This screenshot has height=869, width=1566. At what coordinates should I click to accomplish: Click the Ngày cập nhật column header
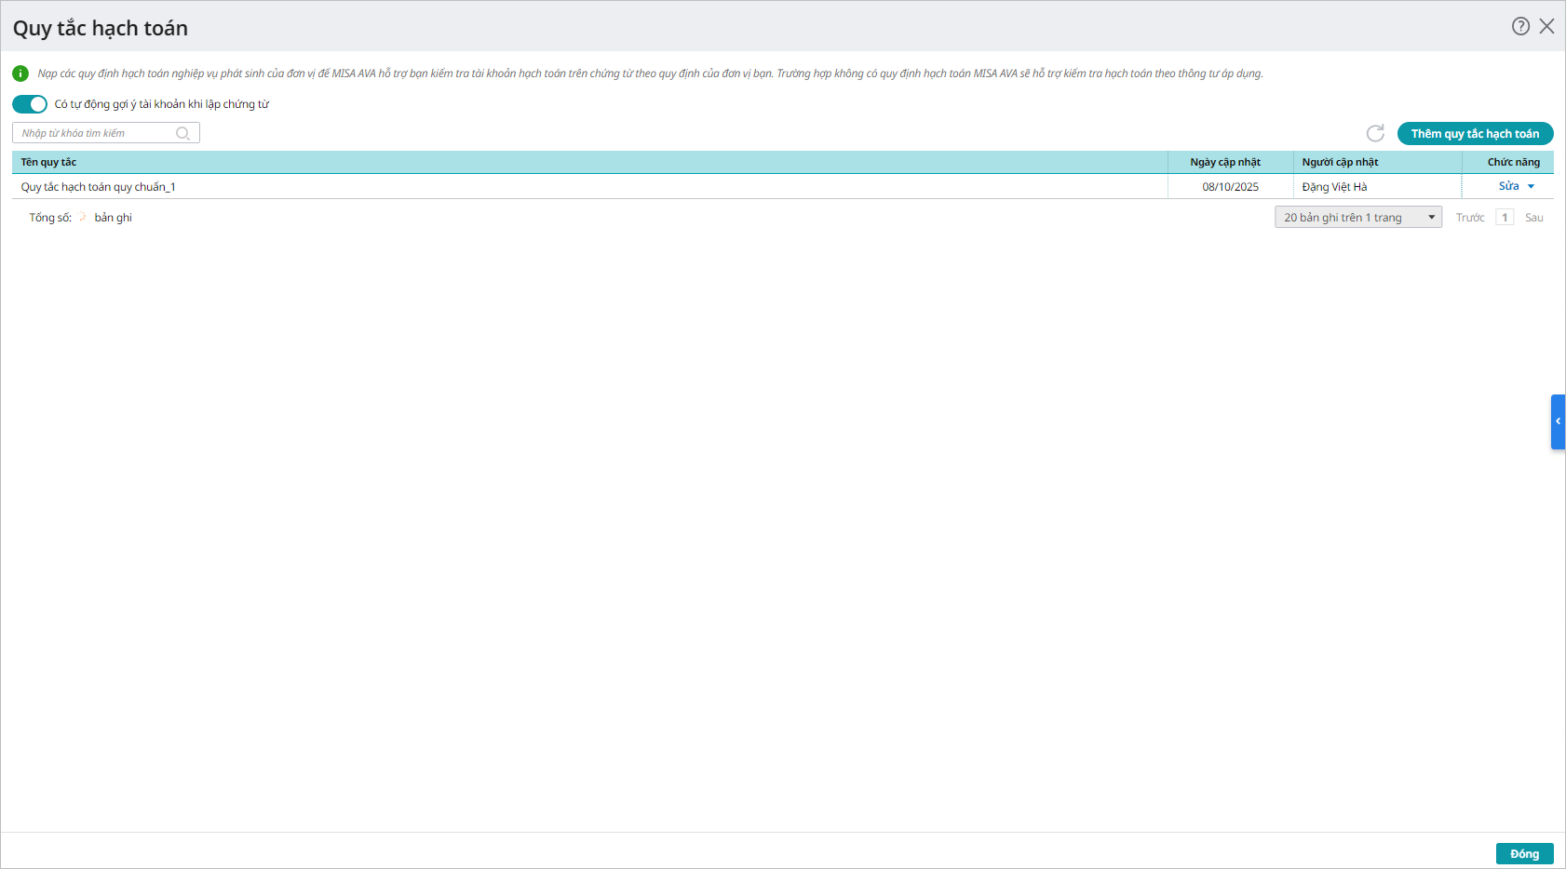click(1225, 162)
